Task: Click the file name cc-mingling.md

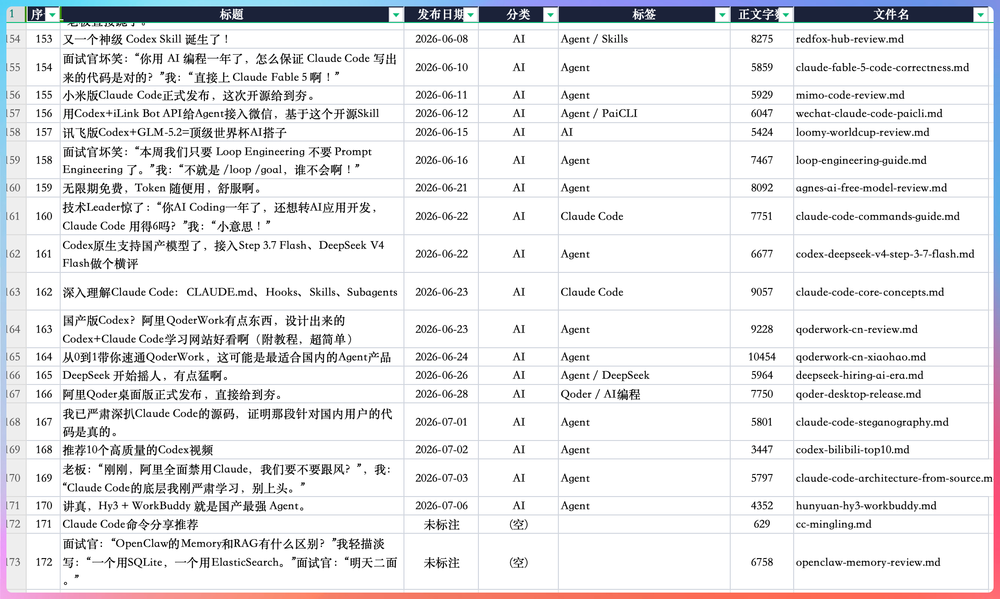Action: pyautogui.click(x=834, y=524)
